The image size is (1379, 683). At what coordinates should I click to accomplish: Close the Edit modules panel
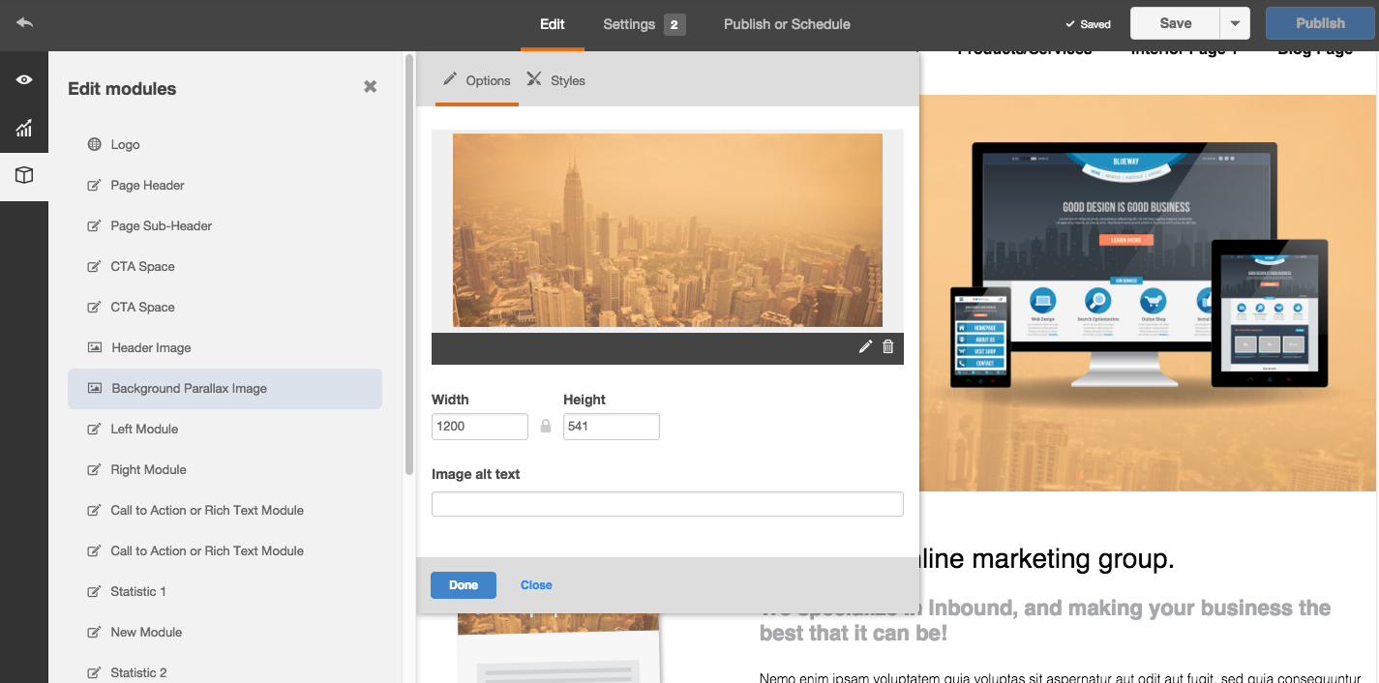coord(370,87)
